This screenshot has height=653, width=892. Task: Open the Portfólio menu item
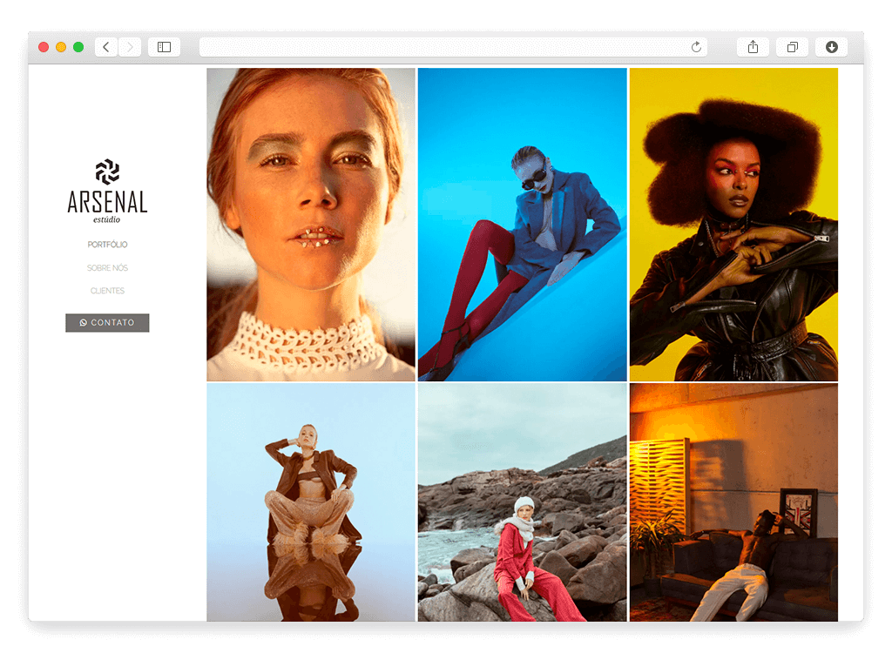point(107,245)
